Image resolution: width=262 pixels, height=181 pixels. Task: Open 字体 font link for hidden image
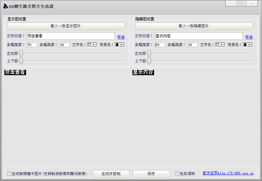(249, 37)
